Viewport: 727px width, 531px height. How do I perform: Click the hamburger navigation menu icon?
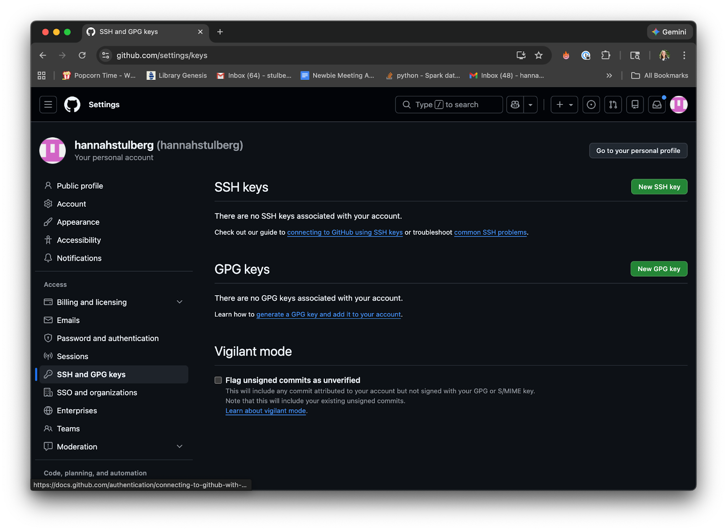pyautogui.click(x=48, y=104)
